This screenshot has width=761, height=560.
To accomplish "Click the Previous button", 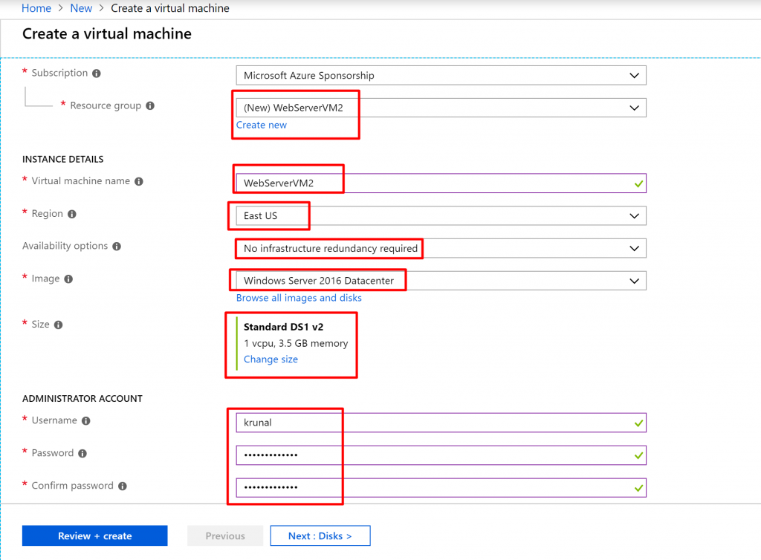I will click(x=225, y=535).
